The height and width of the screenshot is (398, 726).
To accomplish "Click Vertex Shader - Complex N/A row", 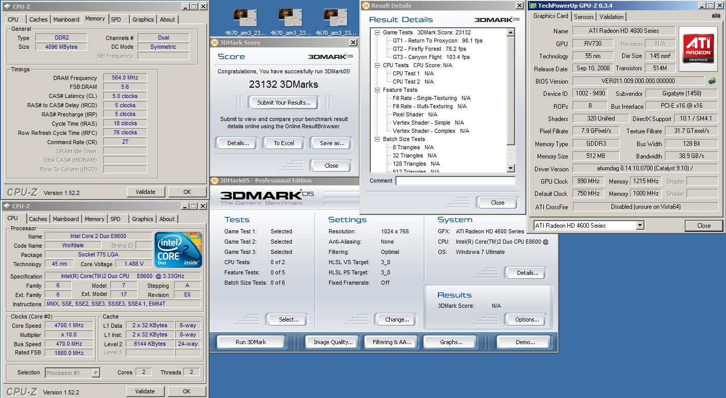I will 431,131.
